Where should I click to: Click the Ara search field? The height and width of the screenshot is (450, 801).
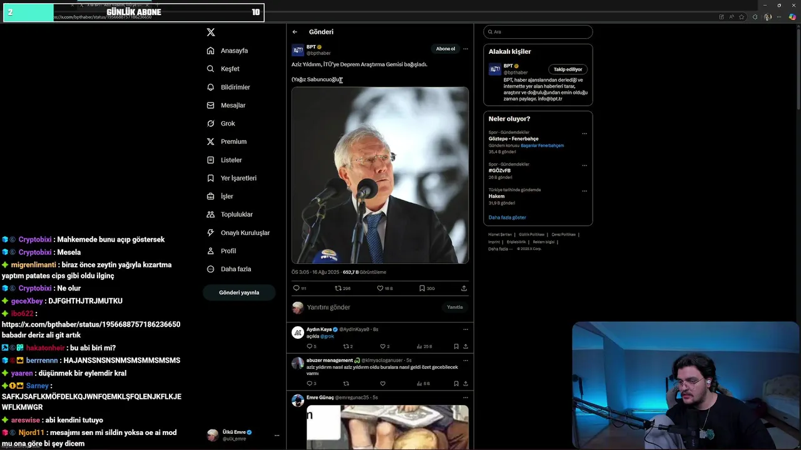[538, 32]
